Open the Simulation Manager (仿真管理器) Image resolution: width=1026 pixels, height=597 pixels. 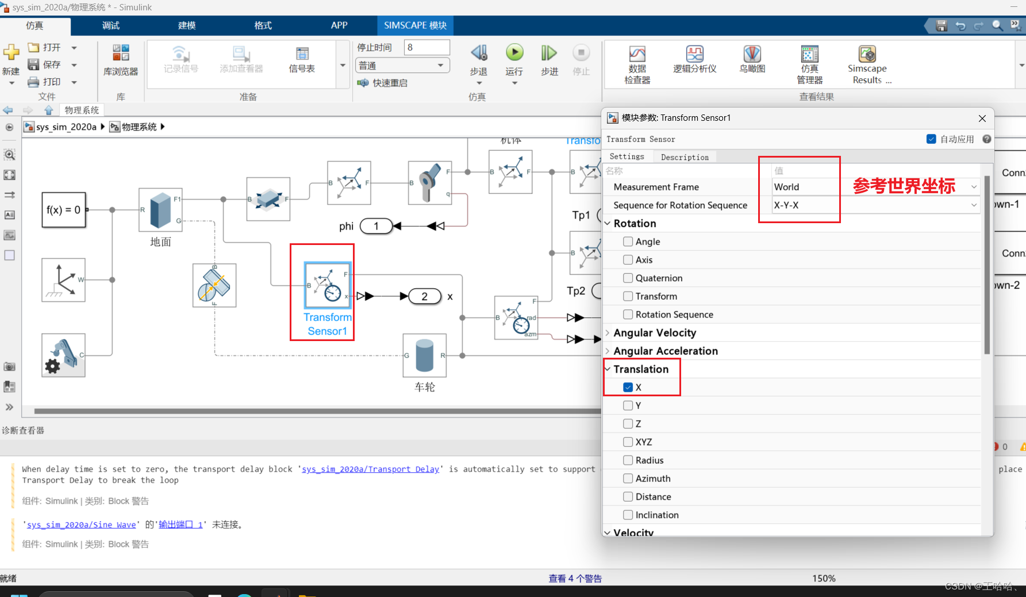[810, 64]
